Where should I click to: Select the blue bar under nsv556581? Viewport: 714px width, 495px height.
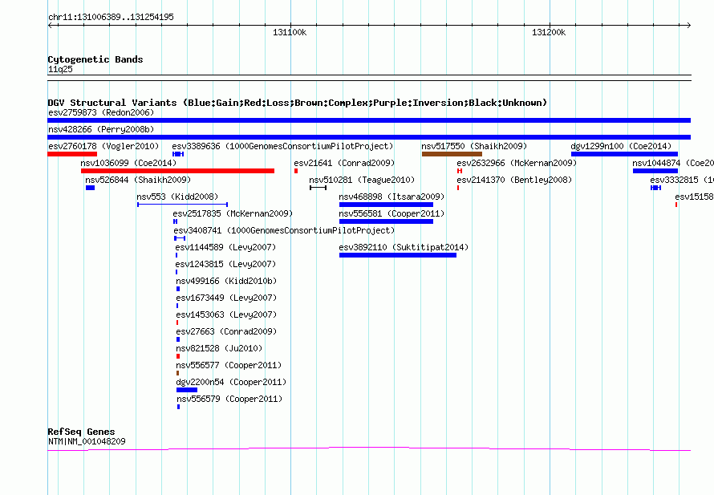[x=386, y=221]
